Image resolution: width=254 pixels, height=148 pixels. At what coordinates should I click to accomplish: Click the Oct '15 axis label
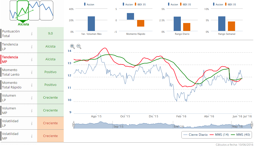(125, 116)
